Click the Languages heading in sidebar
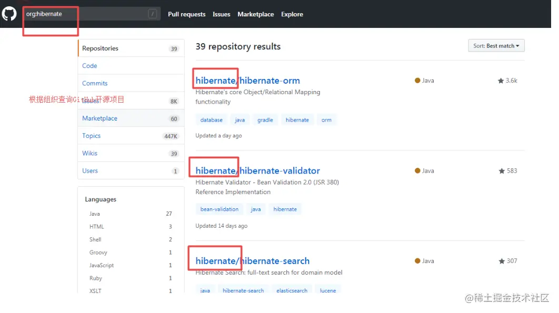The image size is (559, 313). pos(101,199)
